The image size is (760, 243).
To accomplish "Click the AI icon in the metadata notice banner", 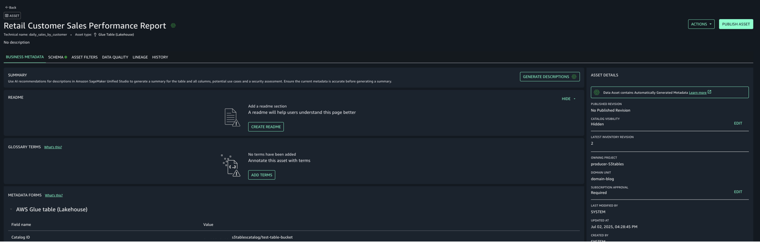I will [x=597, y=92].
